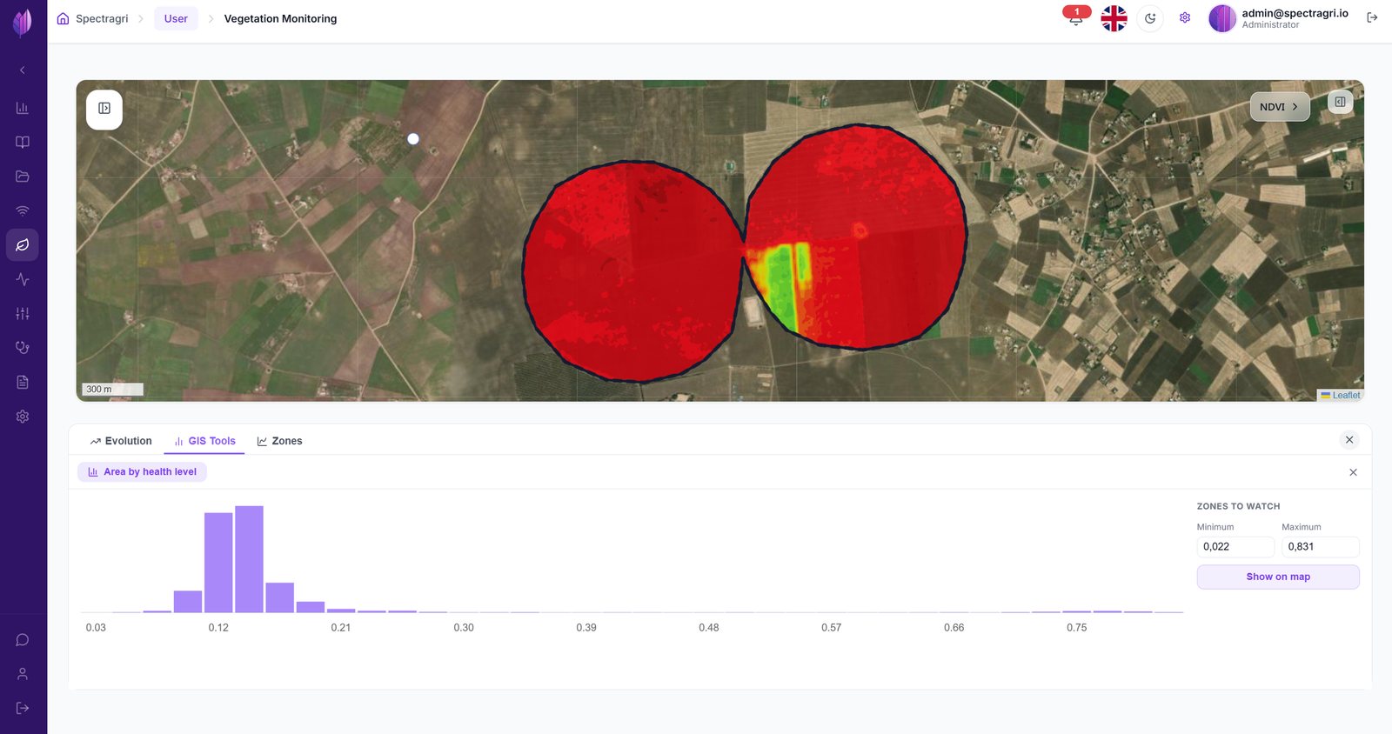This screenshot has height=734, width=1392.
Task: Open the admin profile avatar
Action: coord(1222,18)
